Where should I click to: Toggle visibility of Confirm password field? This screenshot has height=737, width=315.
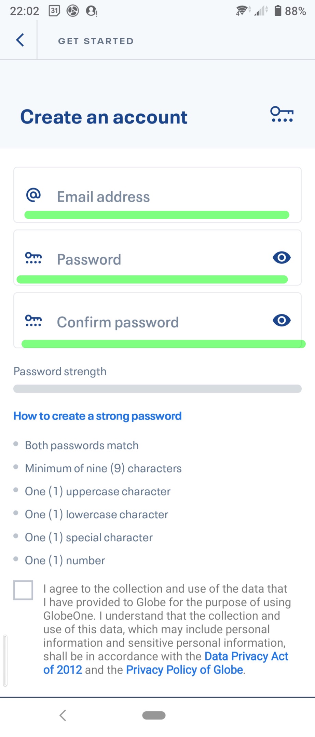[282, 321]
